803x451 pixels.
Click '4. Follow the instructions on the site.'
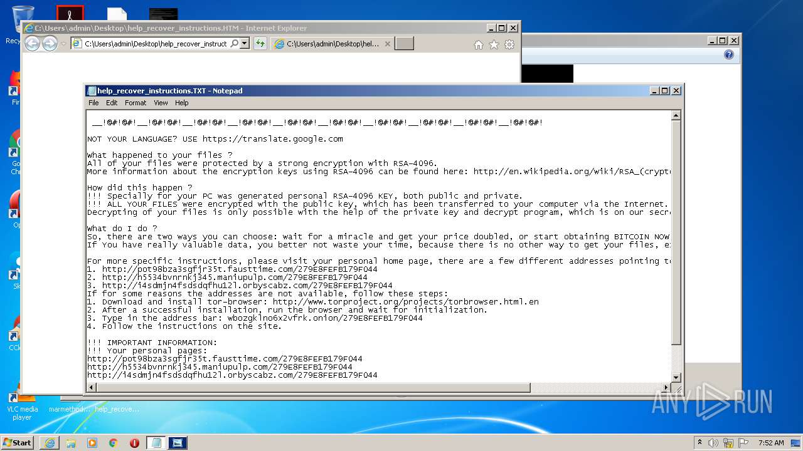coord(184,326)
